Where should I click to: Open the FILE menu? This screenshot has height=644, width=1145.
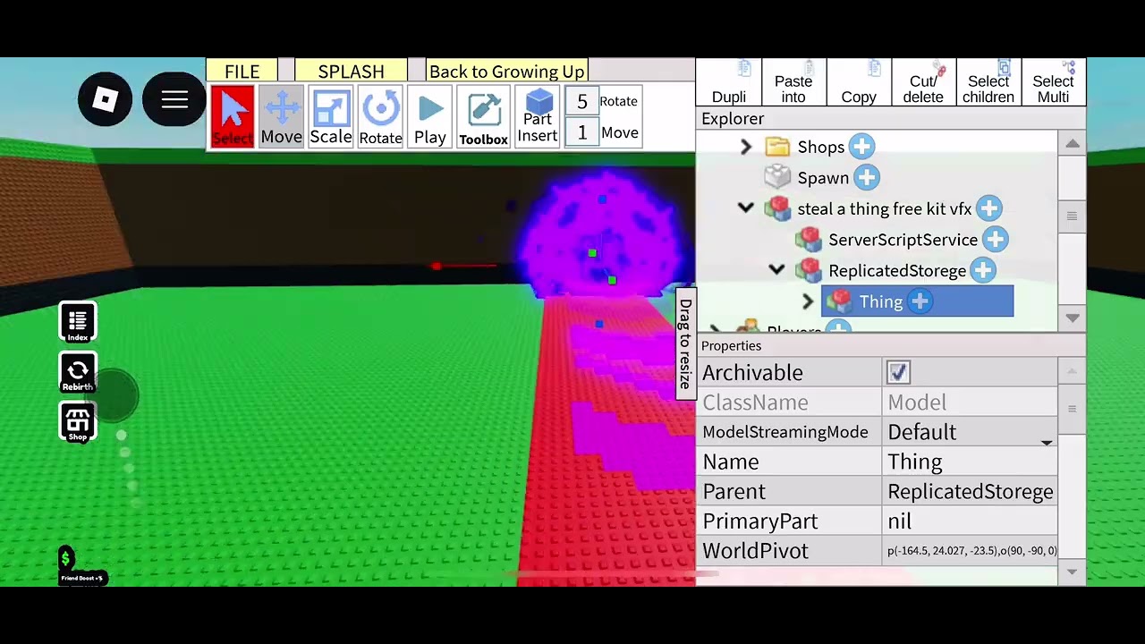242,72
